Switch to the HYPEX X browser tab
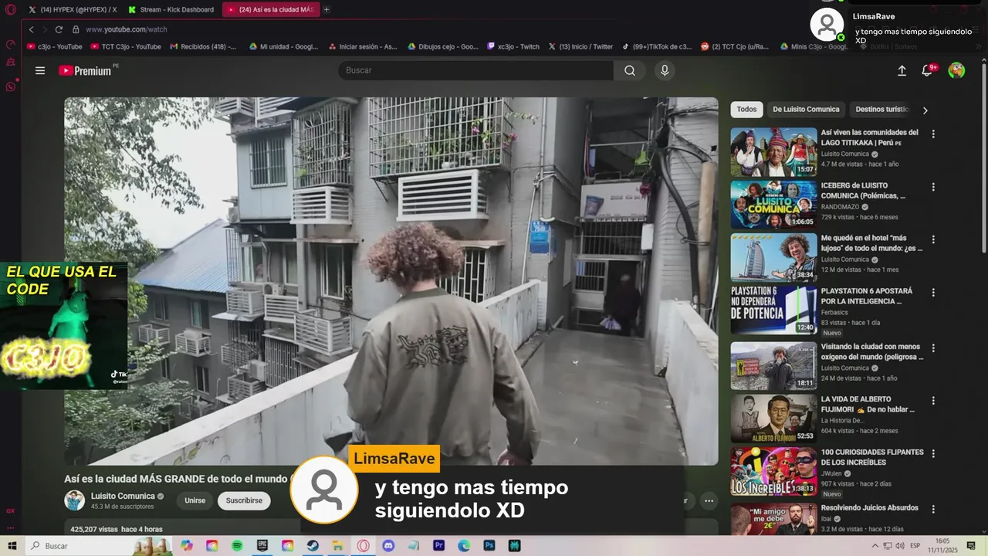Viewport: 988px width, 556px height. 73,9
